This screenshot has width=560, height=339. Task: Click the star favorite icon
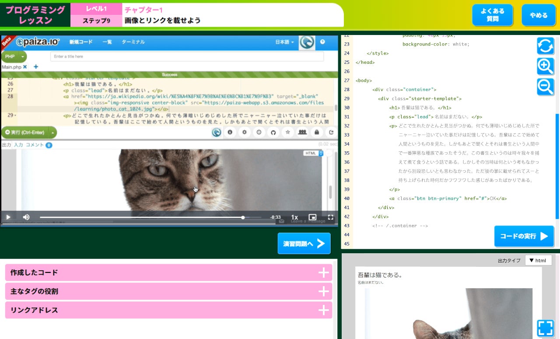[287, 132]
